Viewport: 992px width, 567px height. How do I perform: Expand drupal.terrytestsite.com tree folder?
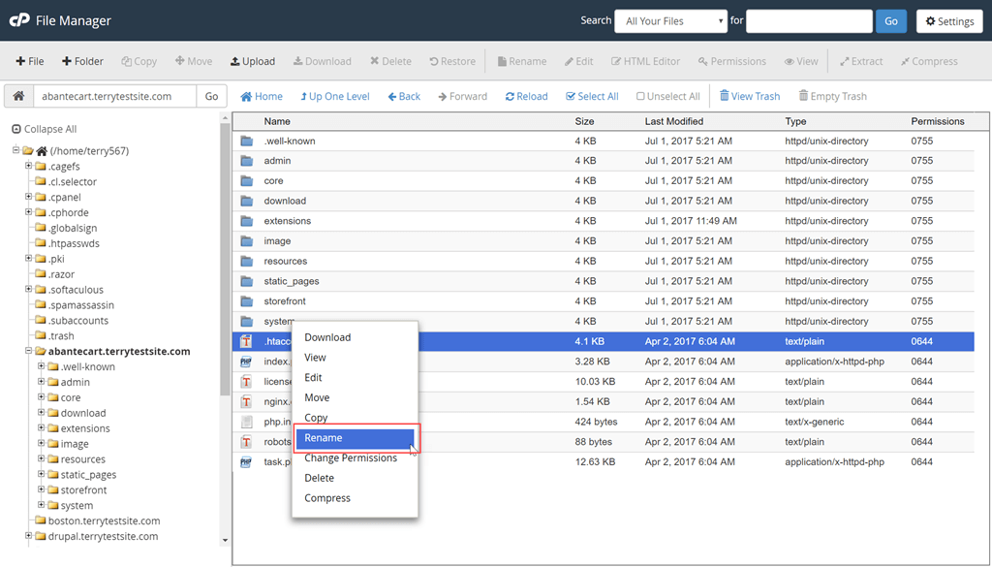(x=28, y=535)
